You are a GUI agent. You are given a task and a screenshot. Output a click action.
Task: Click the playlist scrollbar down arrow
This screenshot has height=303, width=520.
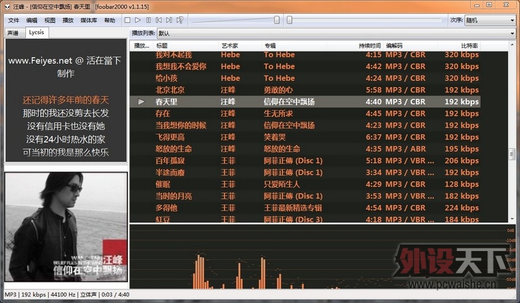[512, 219]
